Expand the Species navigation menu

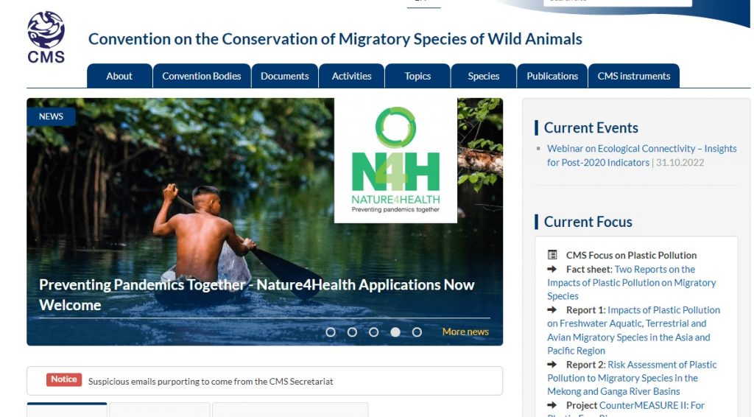point(484,76)
